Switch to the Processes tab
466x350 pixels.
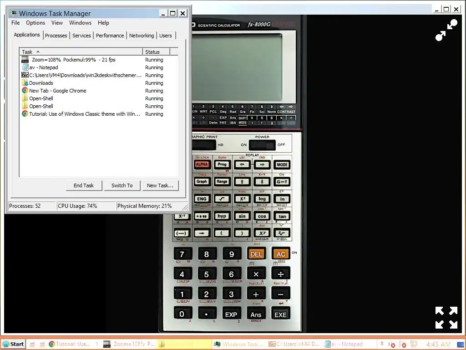coord(56,36)
